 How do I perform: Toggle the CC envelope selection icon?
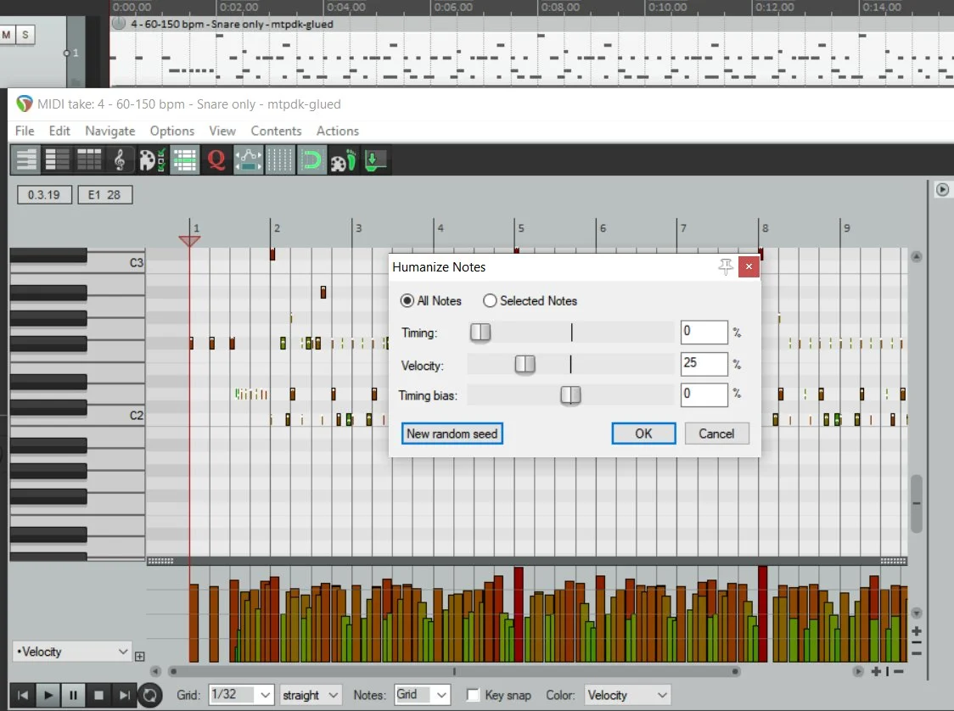(x=248, y=160)
